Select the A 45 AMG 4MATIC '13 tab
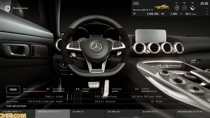This screenshot has width=210, height=118. click(x=17, y=114)
